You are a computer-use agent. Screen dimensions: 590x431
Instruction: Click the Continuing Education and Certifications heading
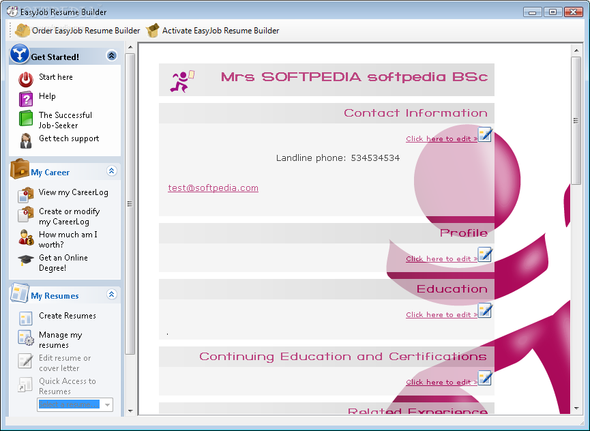tap(343, 357)
